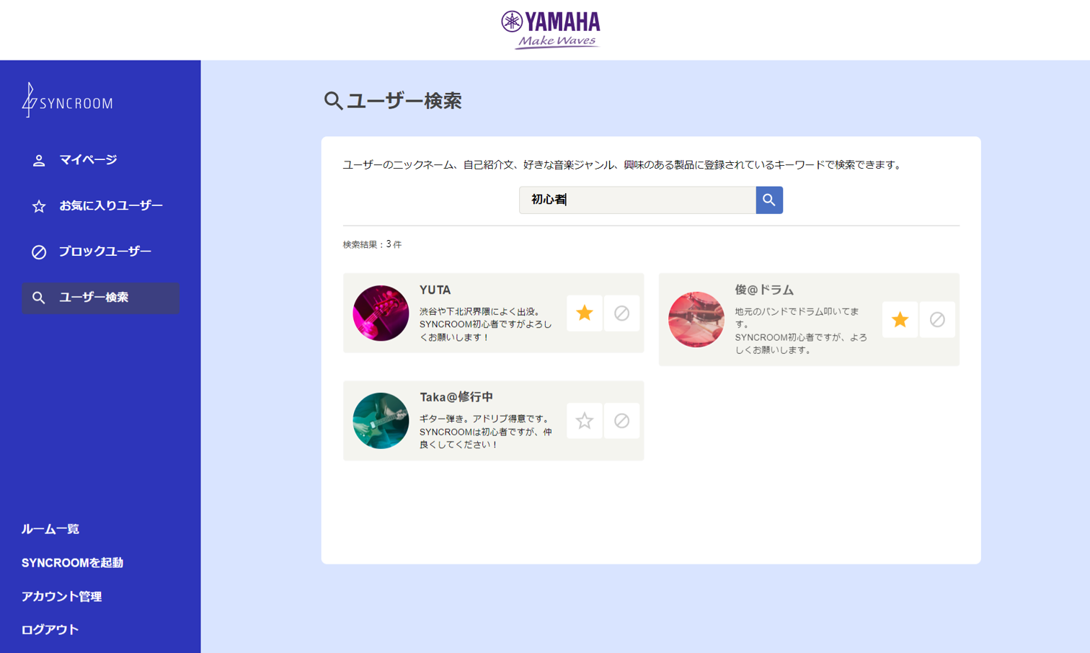Click the Yamaha Make Waves logo
Viewport: 1090px width, 653px height.
(x=551, y=30)
